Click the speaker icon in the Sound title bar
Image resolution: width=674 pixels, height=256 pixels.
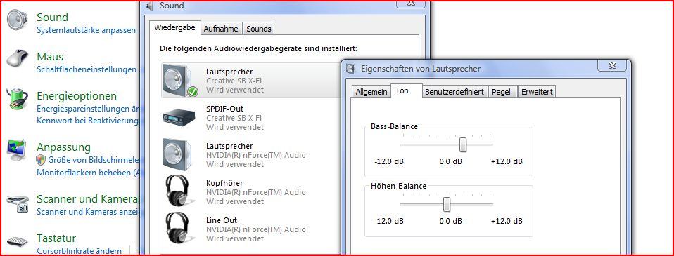(x=149, y=6)
